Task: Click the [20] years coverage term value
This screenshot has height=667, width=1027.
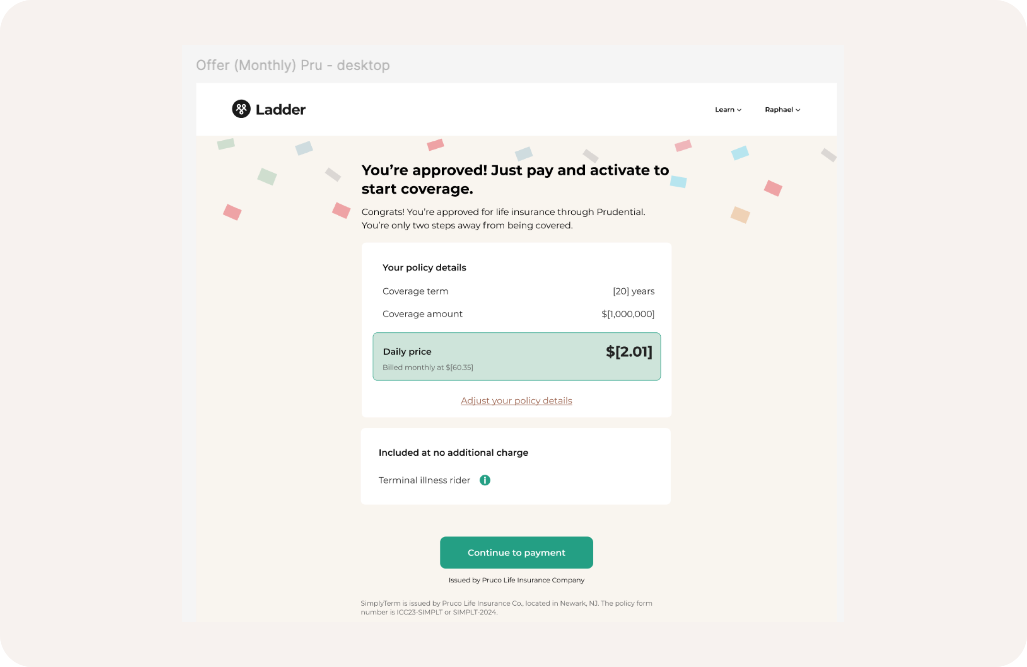Action: click(633, 291)
